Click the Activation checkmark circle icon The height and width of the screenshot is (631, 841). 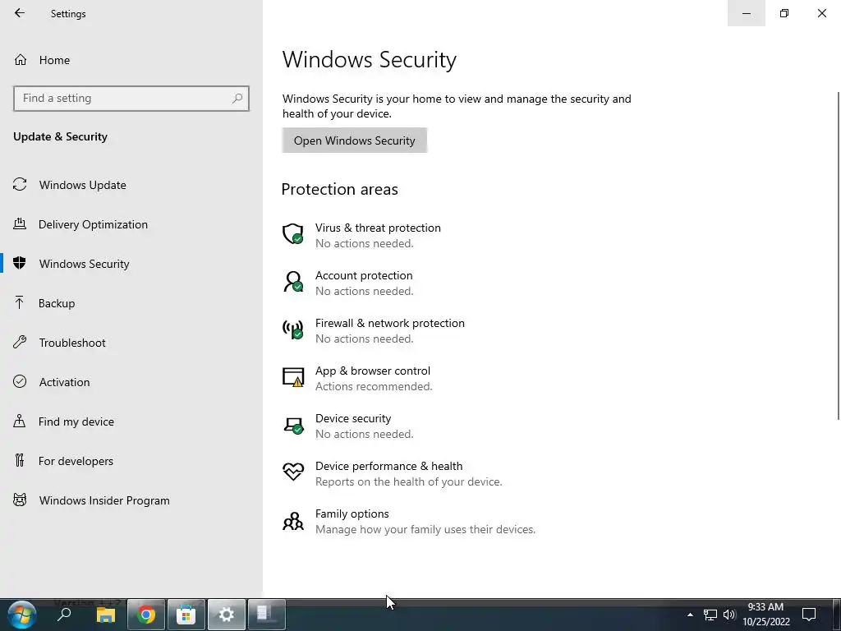click(20, 381)
